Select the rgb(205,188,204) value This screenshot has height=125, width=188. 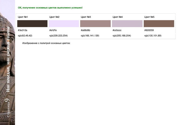coord(122,36)
